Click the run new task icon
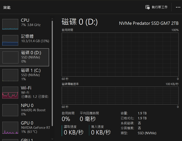Image resolution: width=182 pixels, height=141 pixels. pyautogui.click(x=148, y=7)
